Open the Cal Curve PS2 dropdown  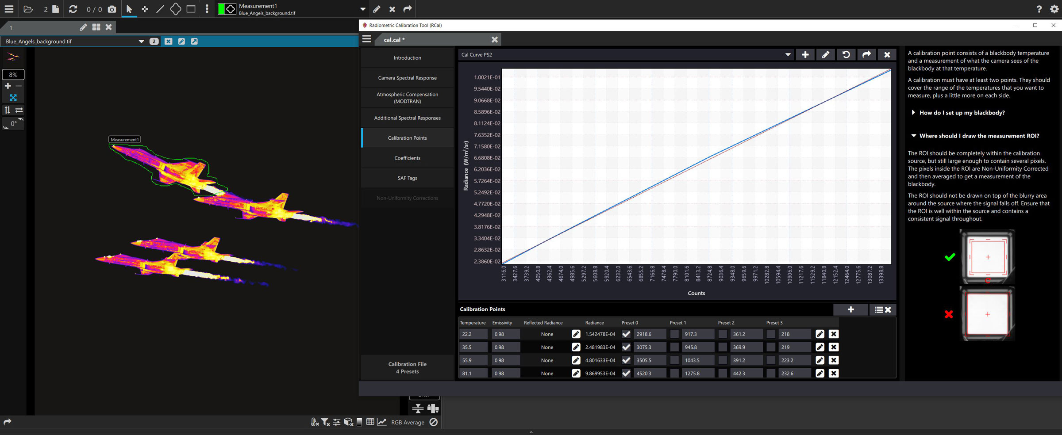point(788,54)
